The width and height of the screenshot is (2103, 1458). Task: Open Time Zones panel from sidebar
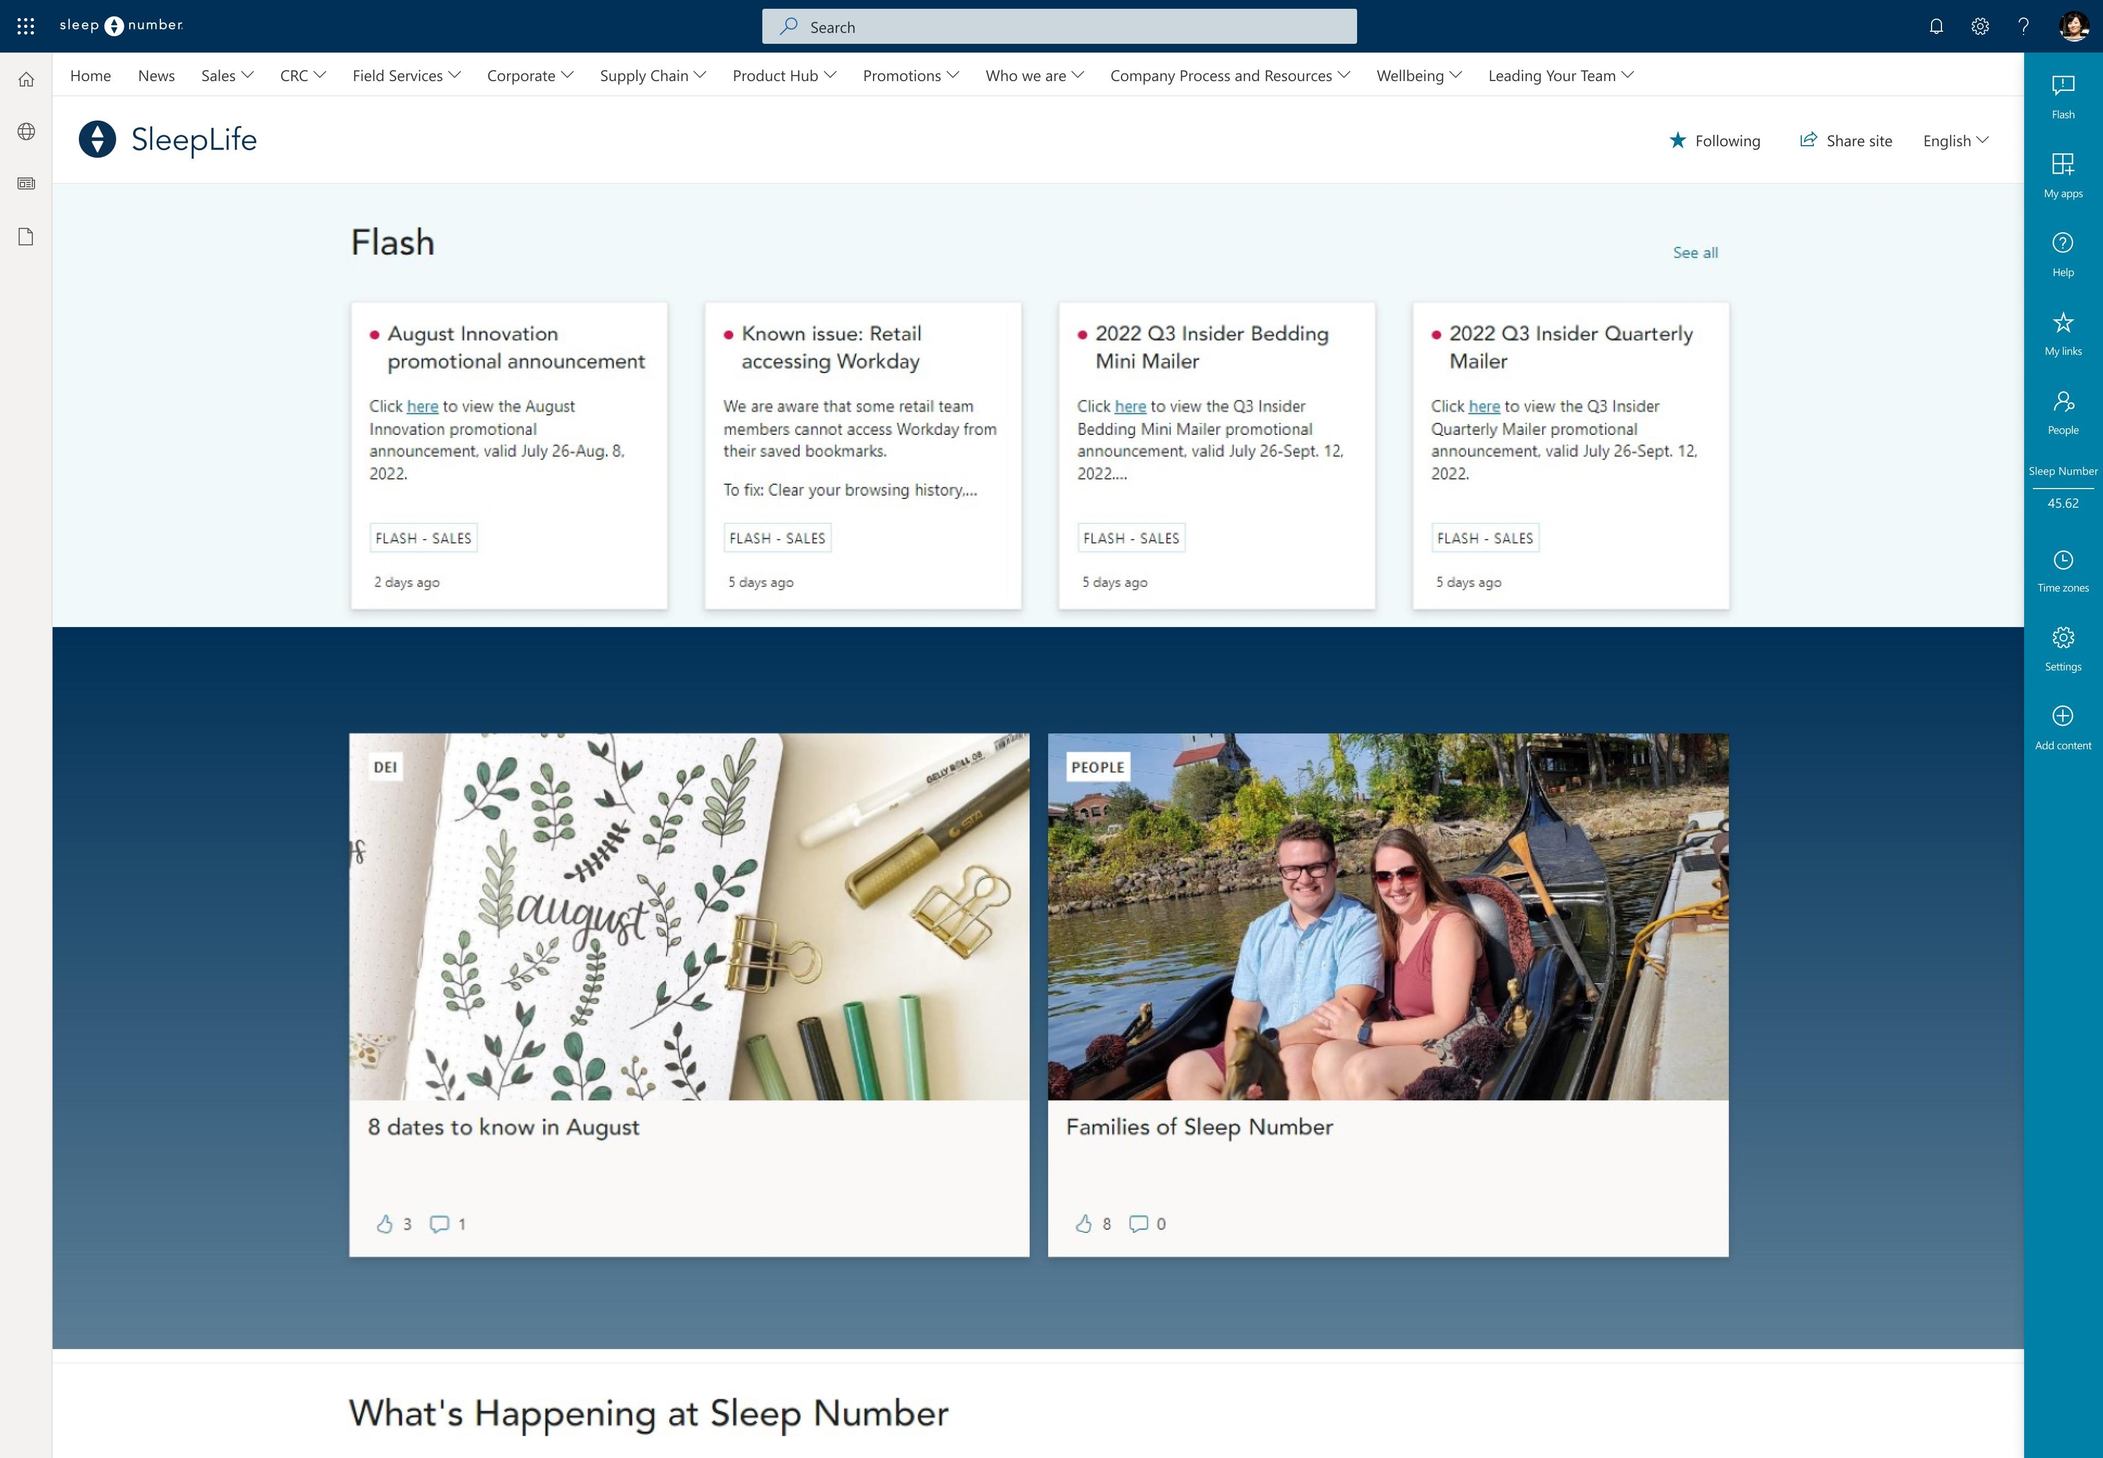point(2063,567)
